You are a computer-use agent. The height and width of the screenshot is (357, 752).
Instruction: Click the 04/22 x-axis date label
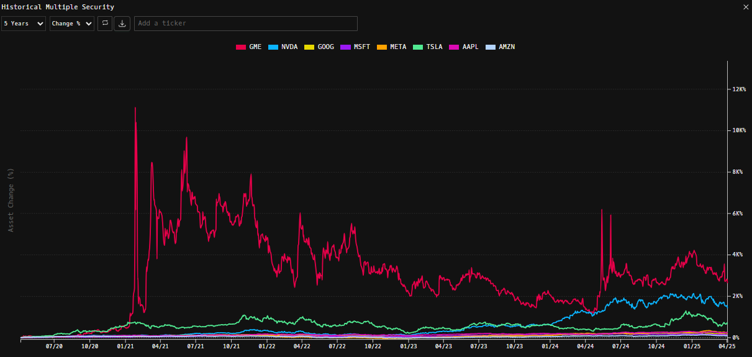302,346
